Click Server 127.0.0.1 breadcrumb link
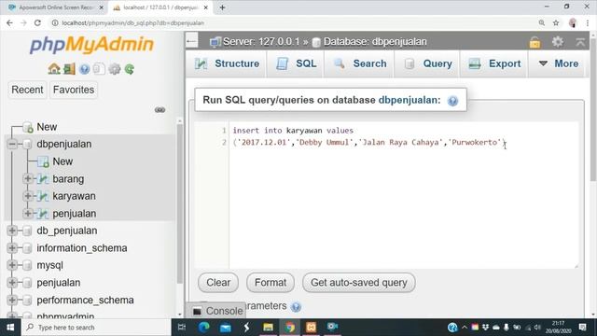The width and height of the screenshot is (597, 336). (261, 41)
